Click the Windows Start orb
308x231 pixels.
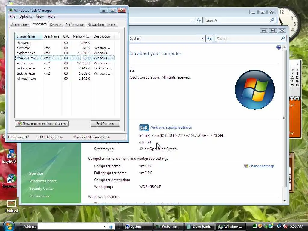point(9,226)
